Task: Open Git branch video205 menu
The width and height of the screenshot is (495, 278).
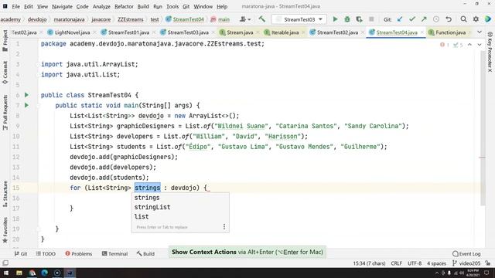Action: pyautogui.click(x=466, y=263)
